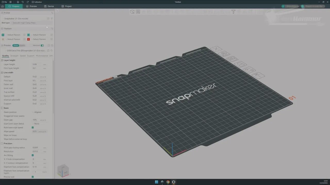Go to the Home screen icon

[3, 6]
